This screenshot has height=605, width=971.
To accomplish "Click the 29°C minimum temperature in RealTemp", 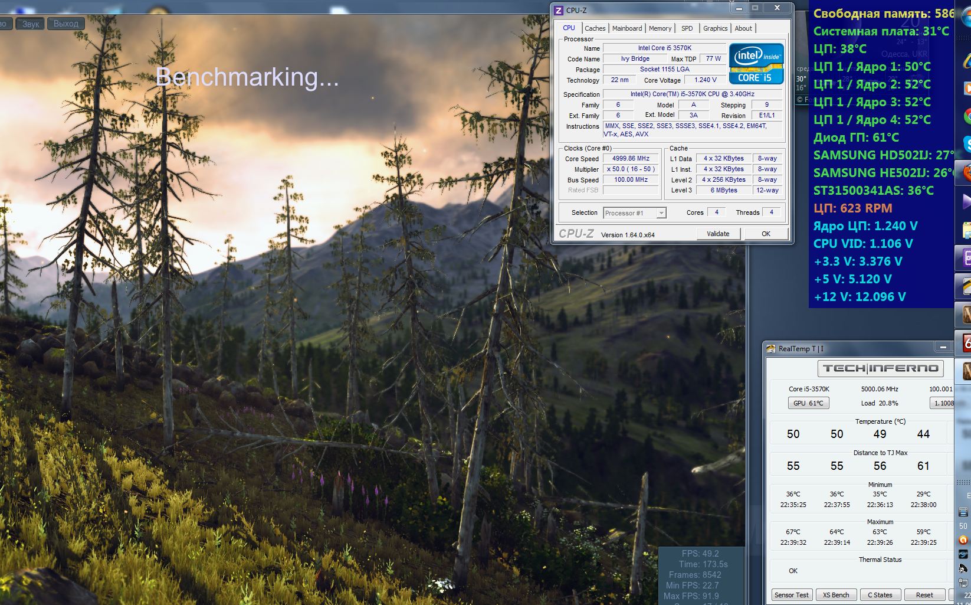I will [x=923, y=494].
